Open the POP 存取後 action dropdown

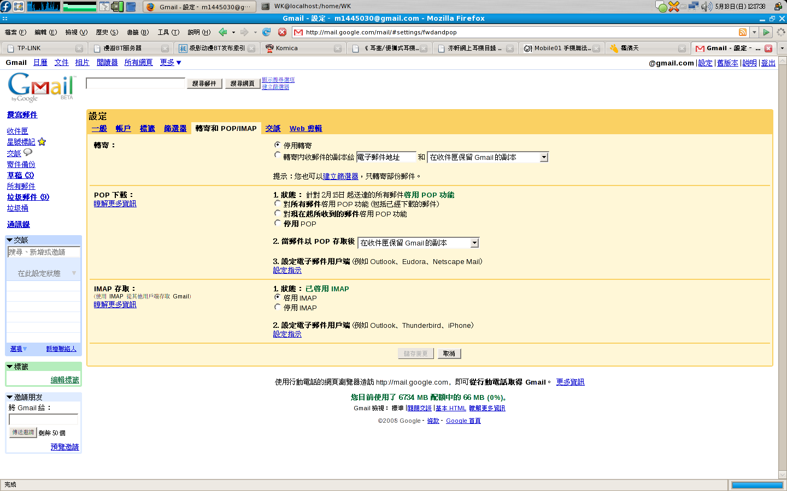coord(418,243)
